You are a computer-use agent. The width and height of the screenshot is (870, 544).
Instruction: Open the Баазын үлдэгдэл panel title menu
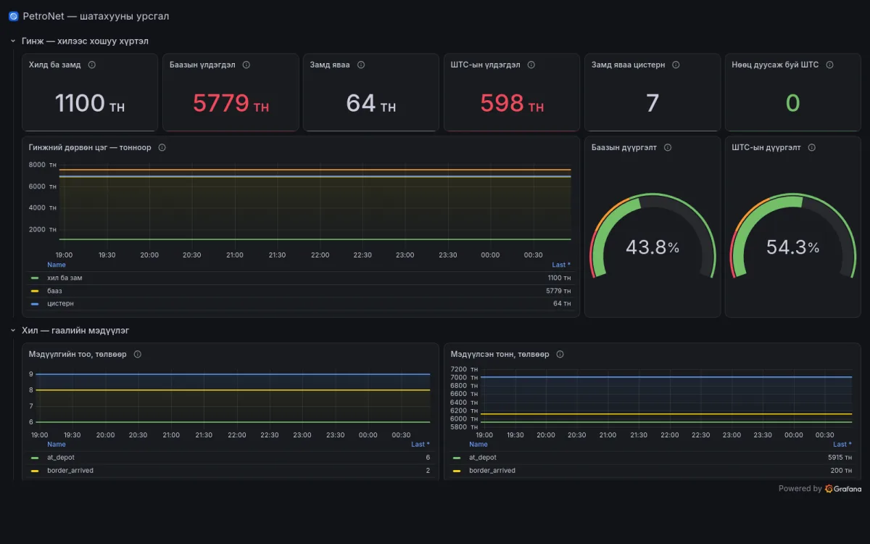[202, 65]
